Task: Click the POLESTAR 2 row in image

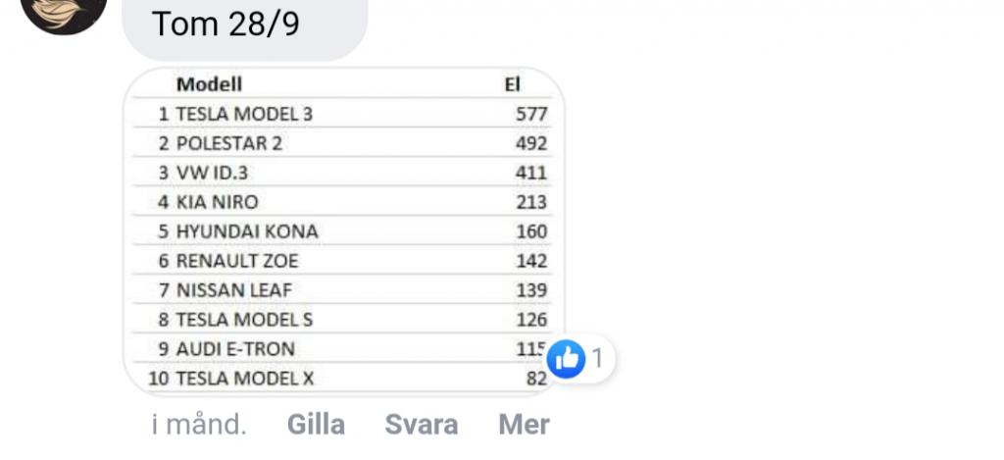Action: tap(342, 143)
